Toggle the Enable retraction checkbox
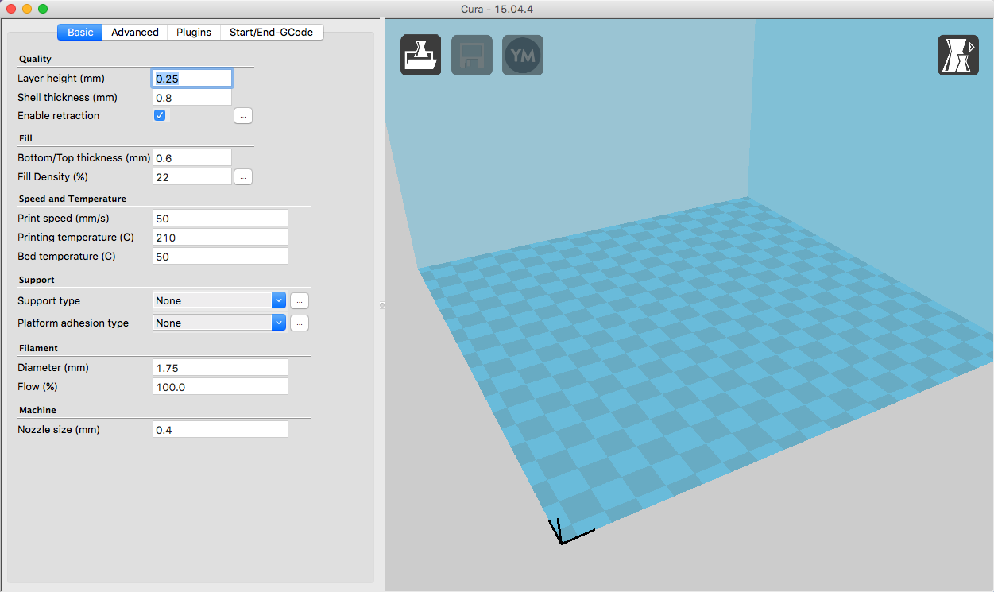994x592 pixels. pyautogui.click(x=160, y=115)
